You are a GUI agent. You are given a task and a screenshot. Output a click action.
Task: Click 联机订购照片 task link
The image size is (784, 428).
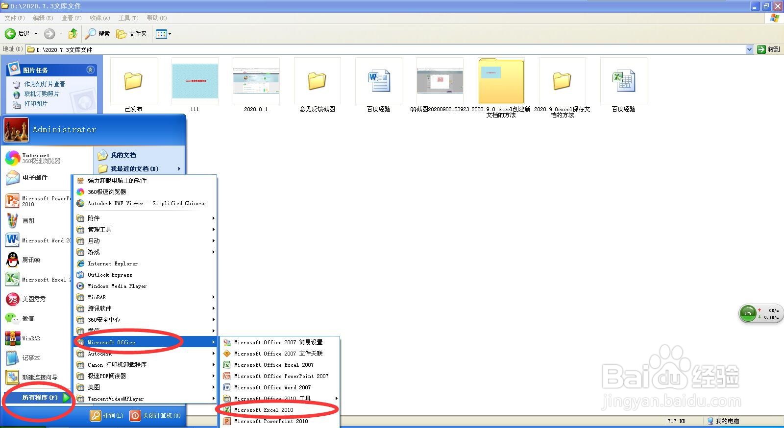coord(42,94)
